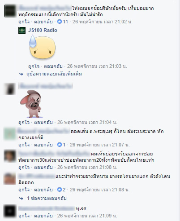180x221 pixels.
Task: Open the avatar of the พัฒนาการ30 commenter
Action: point(10,156)
